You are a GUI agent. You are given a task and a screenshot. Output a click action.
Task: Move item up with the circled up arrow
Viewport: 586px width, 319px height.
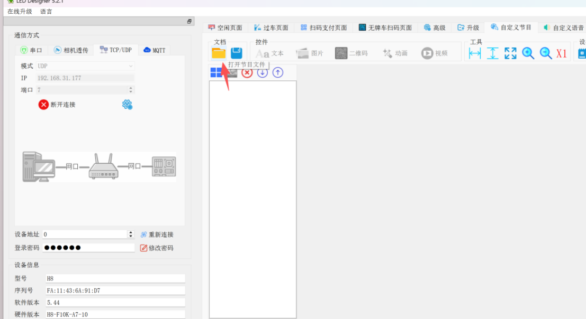click(x=278, y=73)
